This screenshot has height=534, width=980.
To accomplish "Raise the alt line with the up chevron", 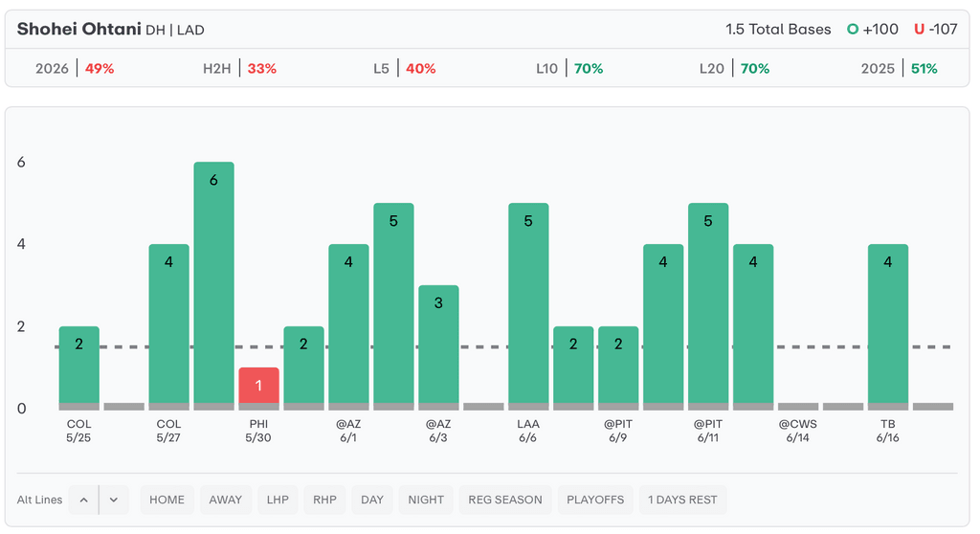I will (x=84, y=500).
